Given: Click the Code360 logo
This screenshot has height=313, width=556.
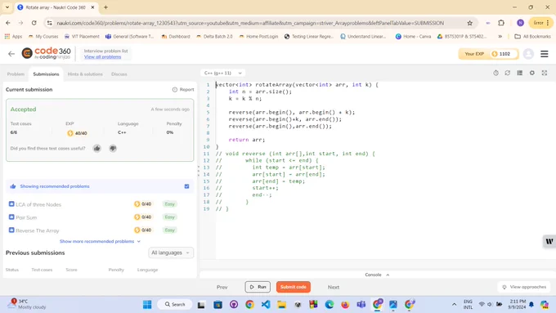Looking at the screenshot, I should click(x=46, y=53).
